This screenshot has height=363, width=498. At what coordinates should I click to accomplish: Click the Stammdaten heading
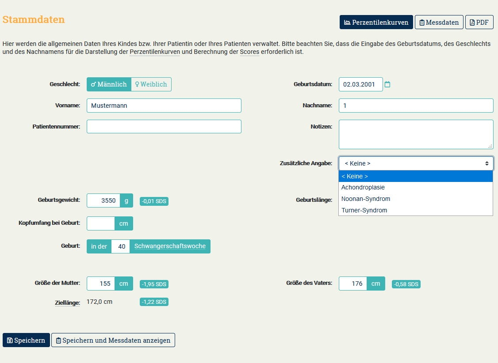point(34,19)
